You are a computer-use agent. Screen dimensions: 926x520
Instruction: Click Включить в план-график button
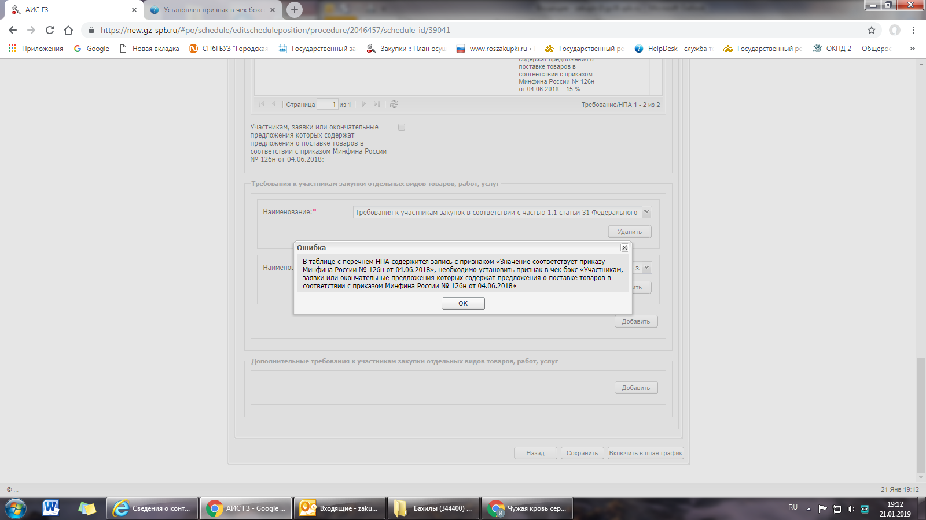coord(646,453)
